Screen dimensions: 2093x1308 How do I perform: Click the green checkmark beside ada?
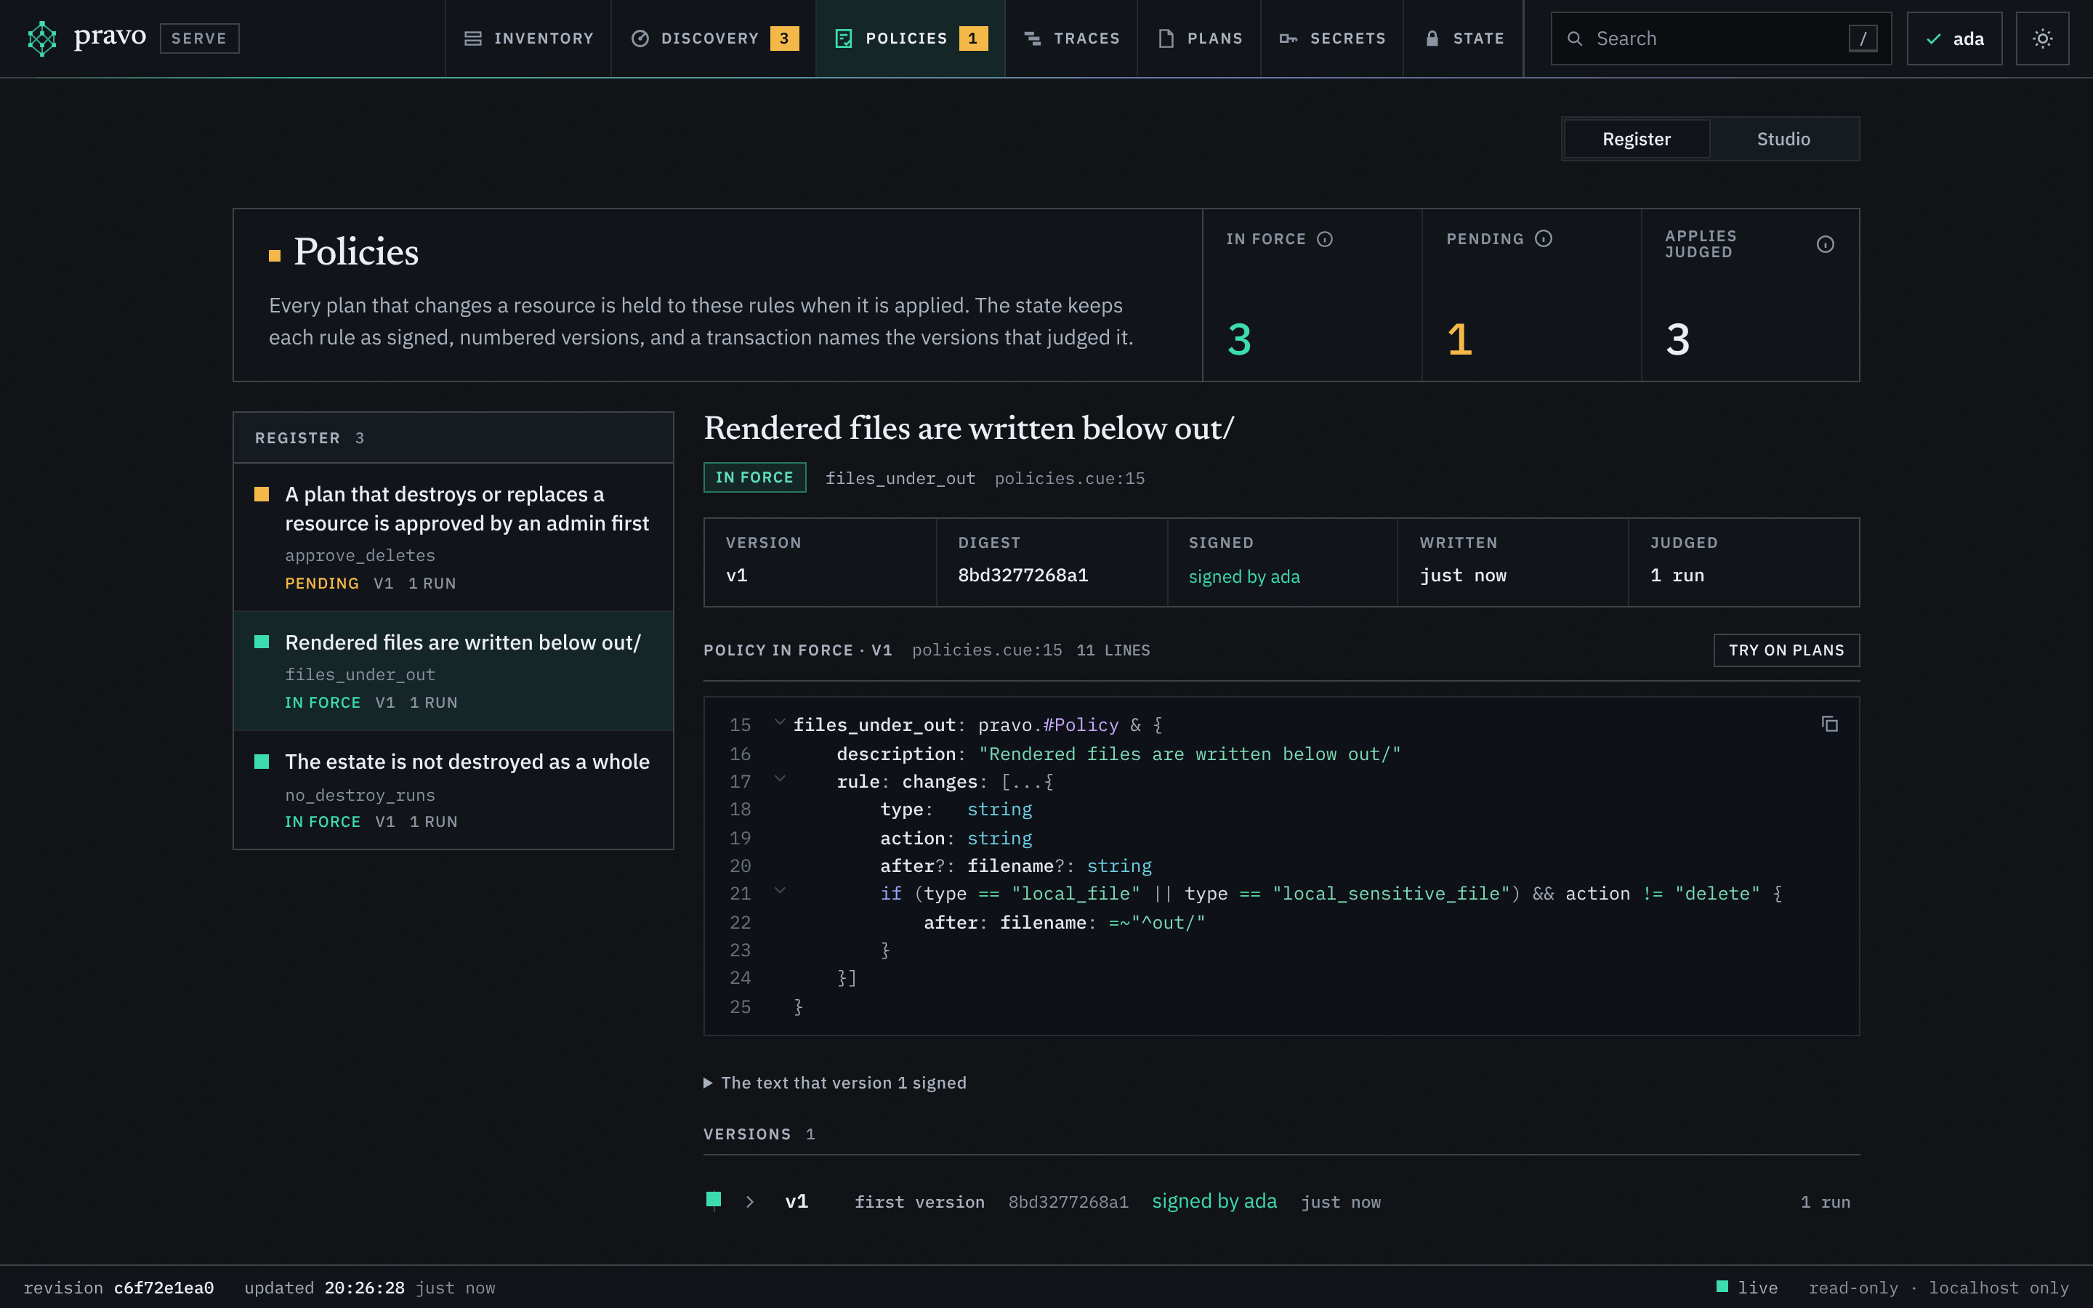[x=1933, y=39]
